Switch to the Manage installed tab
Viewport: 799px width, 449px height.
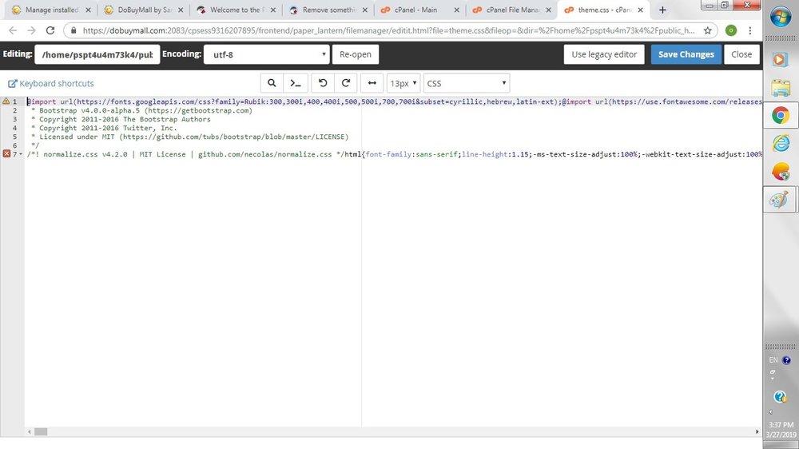(51, 10)
